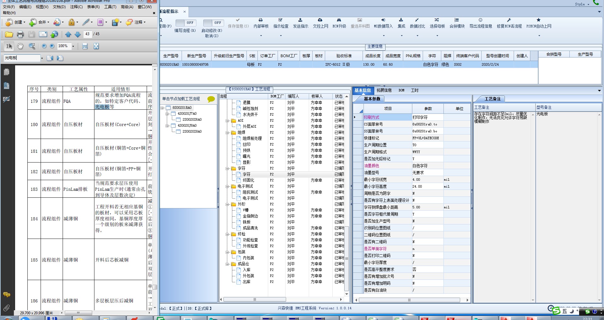Click the 合拼模块 toolbar button

[457, 23]
